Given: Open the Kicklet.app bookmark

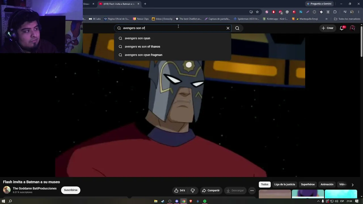Looking at the screenshot, I should pyautogui.click(x=275, y=19).
